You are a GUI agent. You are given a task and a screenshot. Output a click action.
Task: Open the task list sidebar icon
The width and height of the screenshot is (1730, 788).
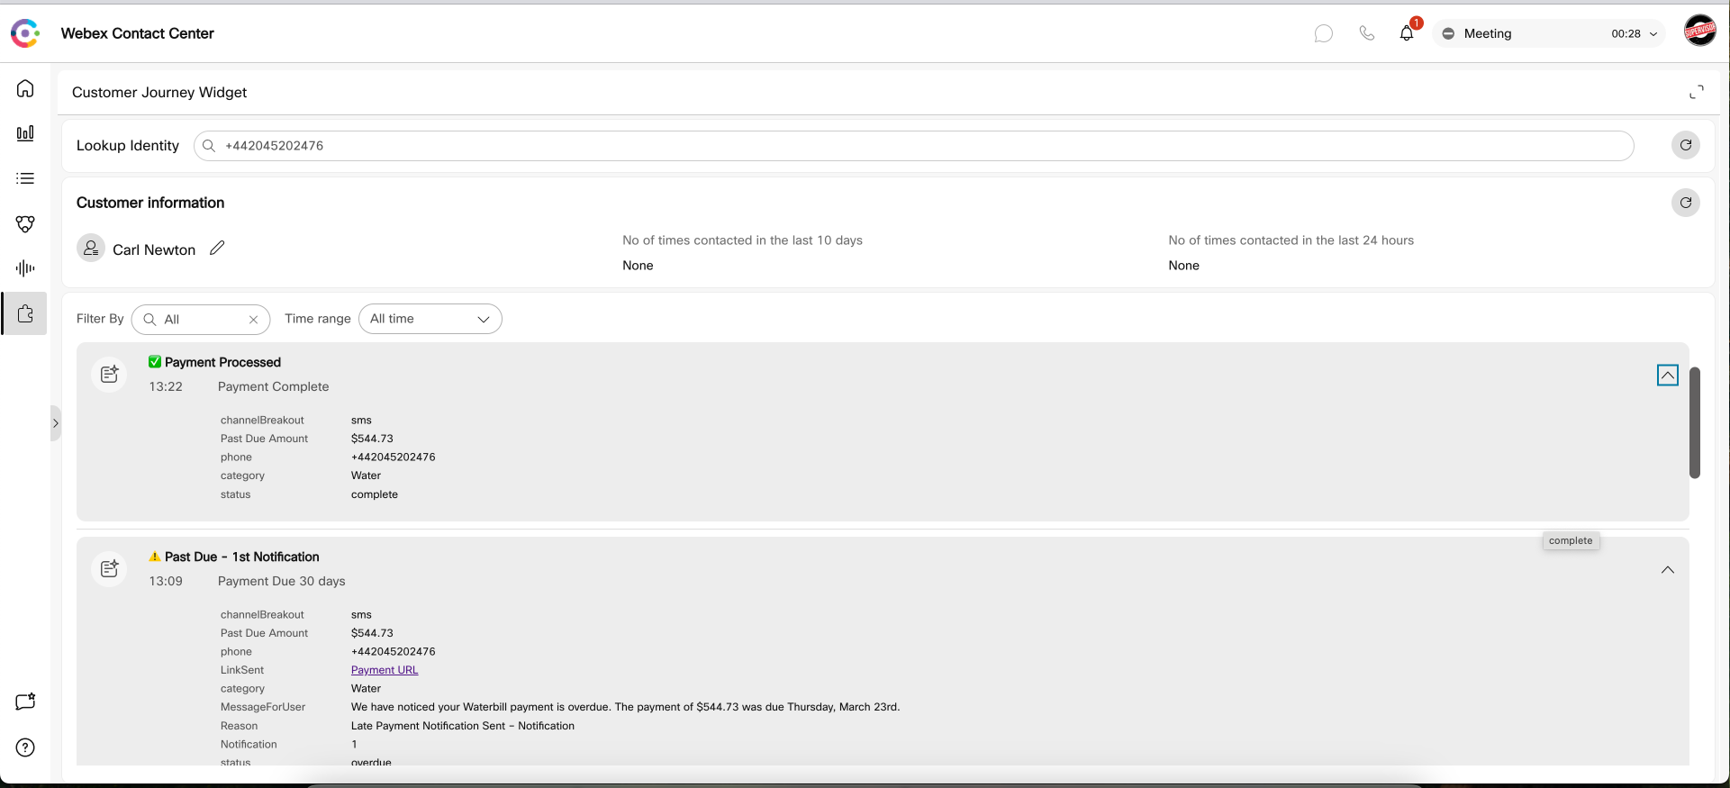pos(25,178)
